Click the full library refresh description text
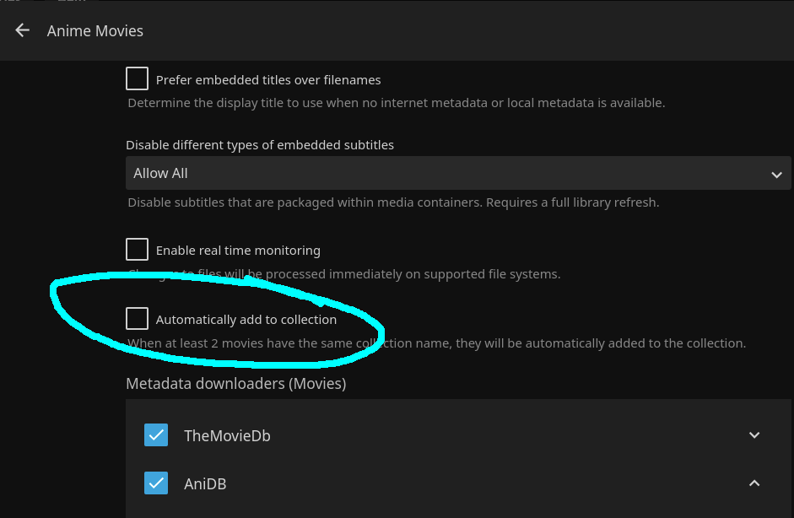This screenshot has height=518, width=794. coord(393,202)
